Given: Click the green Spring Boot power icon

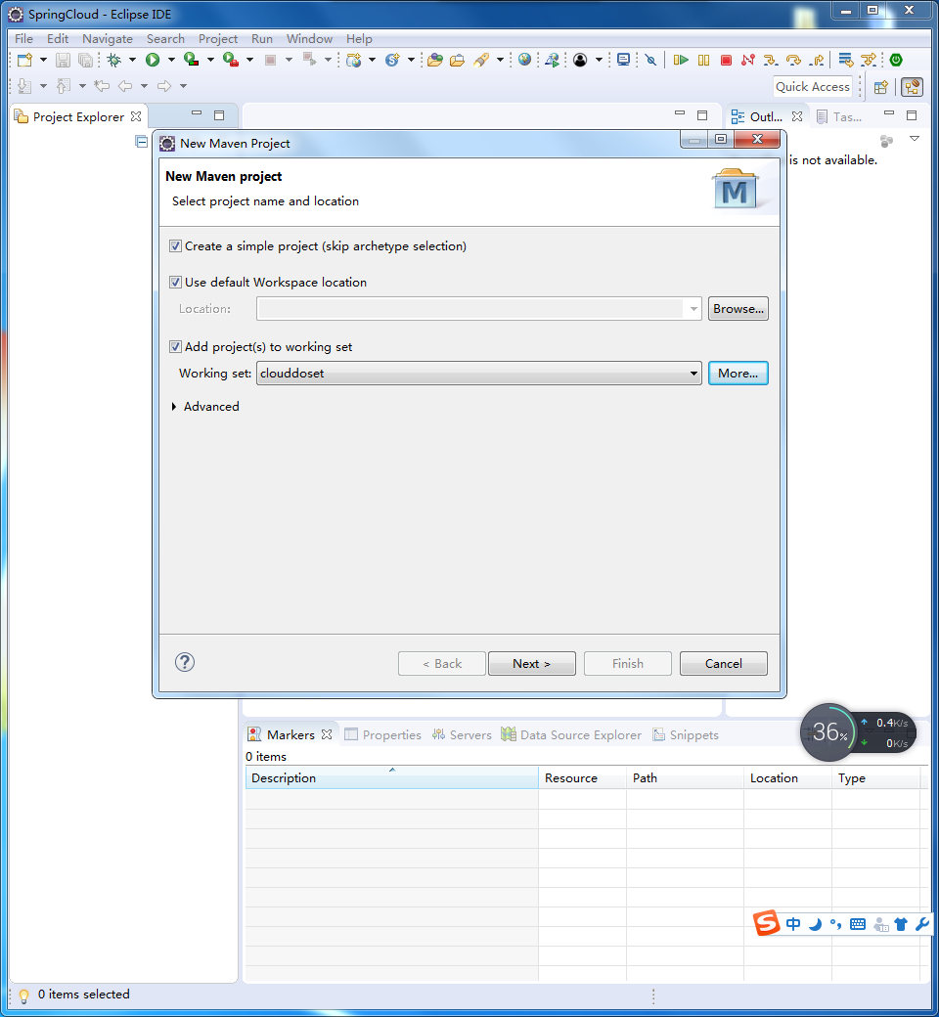Looking at the screenshot, I should click(896, 60).
